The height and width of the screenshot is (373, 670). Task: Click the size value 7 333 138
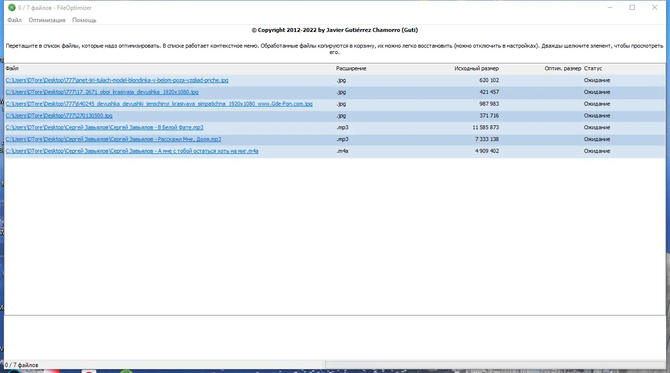(x=487, y=139)
